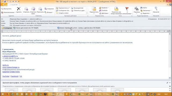Click v.abarenova@rts.ru email link
This screenshot has width=172, height=96.
tap(10, 56)
